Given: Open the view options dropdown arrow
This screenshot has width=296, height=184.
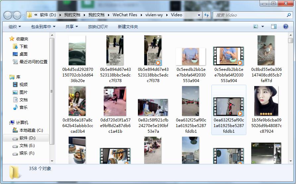Looking at the screenshot, I should point(263,26).
